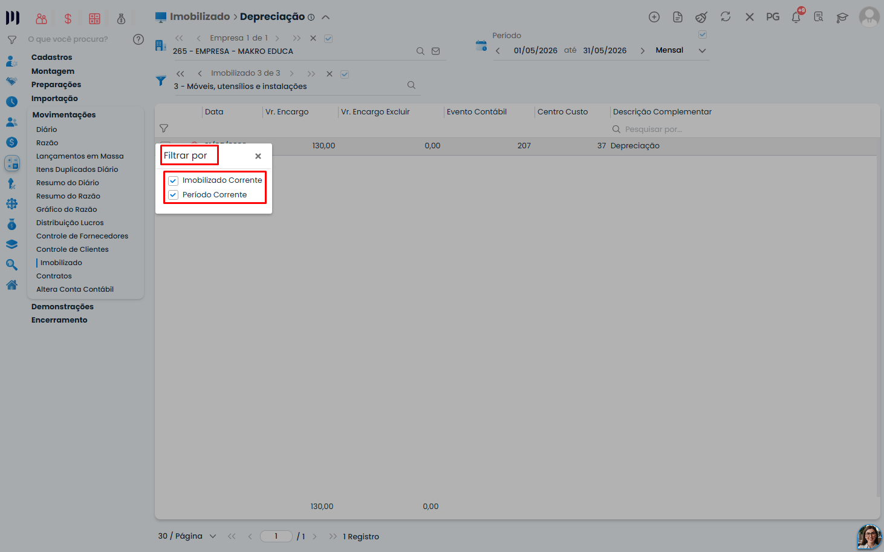
Task: Click the Pesquisar por search field
Action: tap(654, 130)
